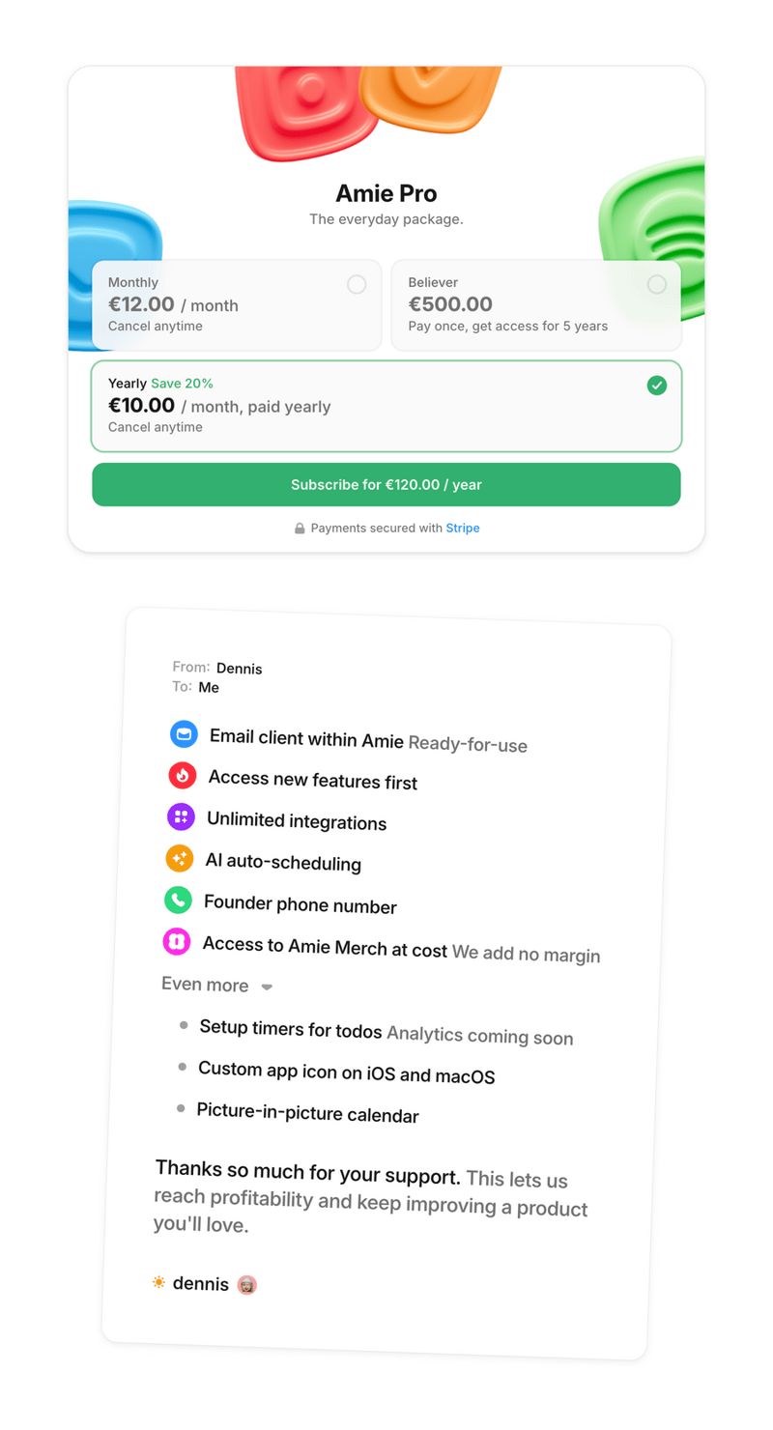The width and height of the screenshot is (773, 1430).
Task: Click the dennis avatar thumbnail
Action: pos(246,1283)
